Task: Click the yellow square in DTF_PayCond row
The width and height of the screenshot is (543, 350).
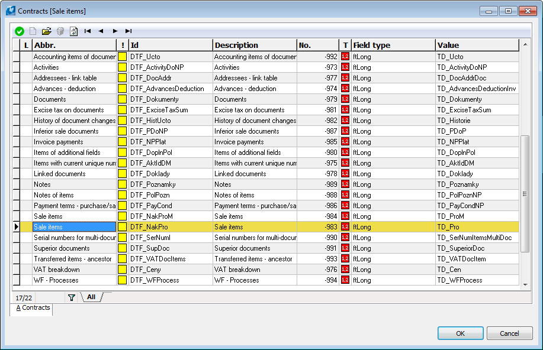Action: [122, 206]
